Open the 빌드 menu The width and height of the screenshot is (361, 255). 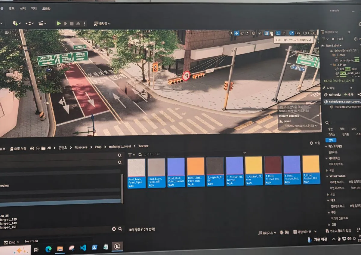[x=12, y=9]
